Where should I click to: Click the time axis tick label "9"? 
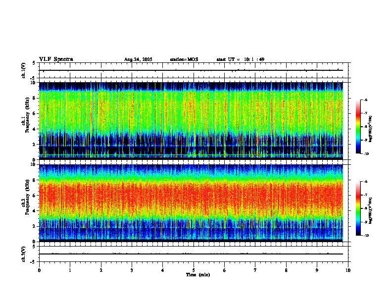317,270
